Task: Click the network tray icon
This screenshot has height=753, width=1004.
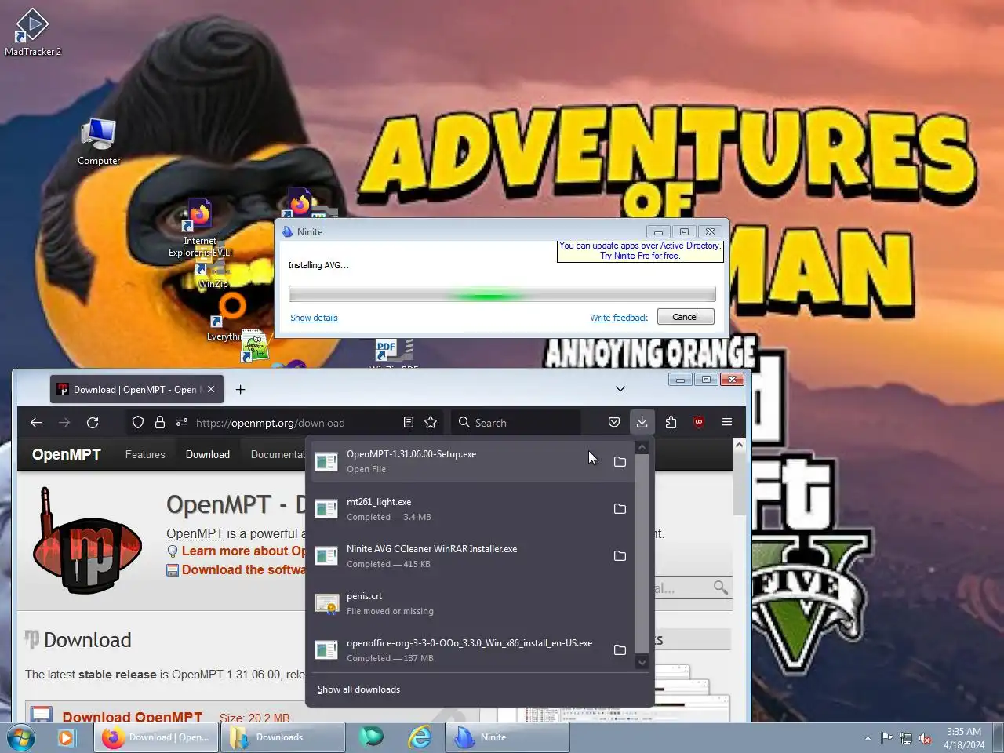Action: click(906, 738)
